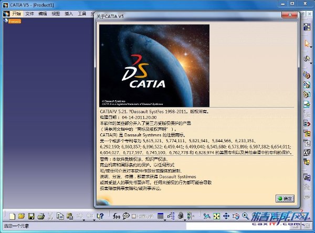Viewport: 315px width, 233px height.
Task: Activate the What's This help pointer
Action: pyautogui.click(x=100, y=216)
